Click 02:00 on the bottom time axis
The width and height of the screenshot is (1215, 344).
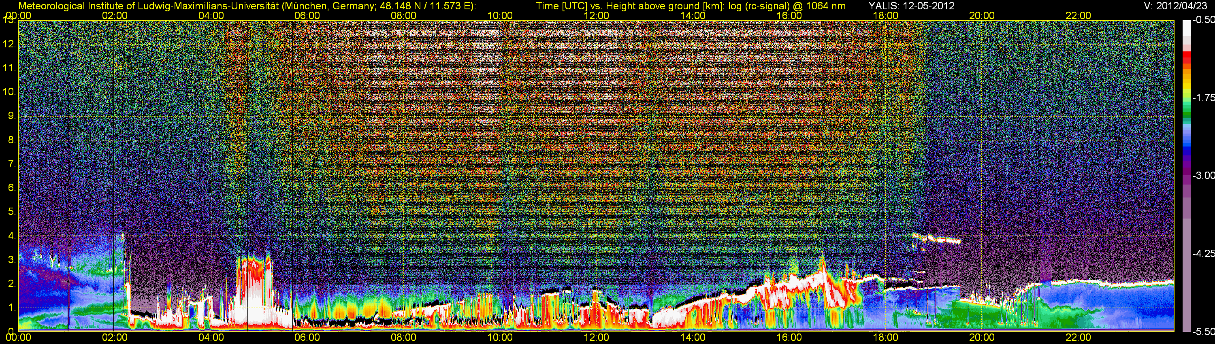pyautogui.click(x=115, y=338)
